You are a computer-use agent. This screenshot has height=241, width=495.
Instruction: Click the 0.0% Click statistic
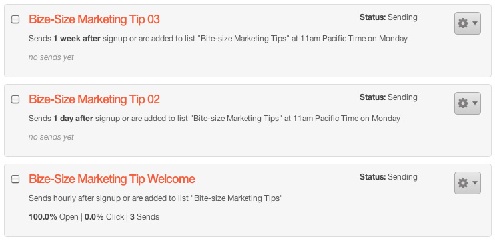(104, 217)
